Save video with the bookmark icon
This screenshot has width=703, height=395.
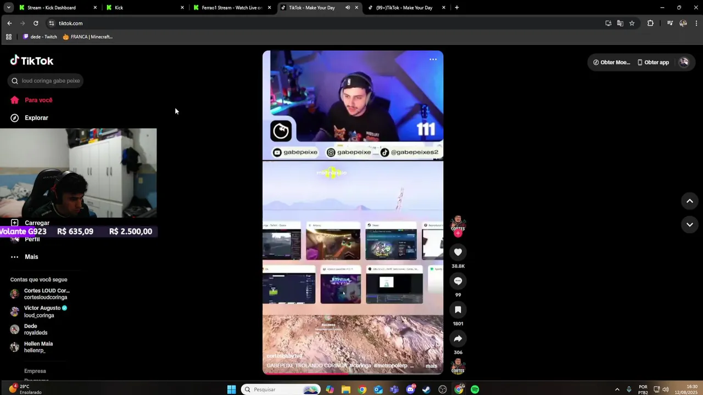point(457,309)
